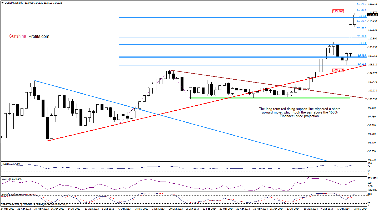Click the annotation text about red support line
378x211 pixels.
click(x=300, y=112)
